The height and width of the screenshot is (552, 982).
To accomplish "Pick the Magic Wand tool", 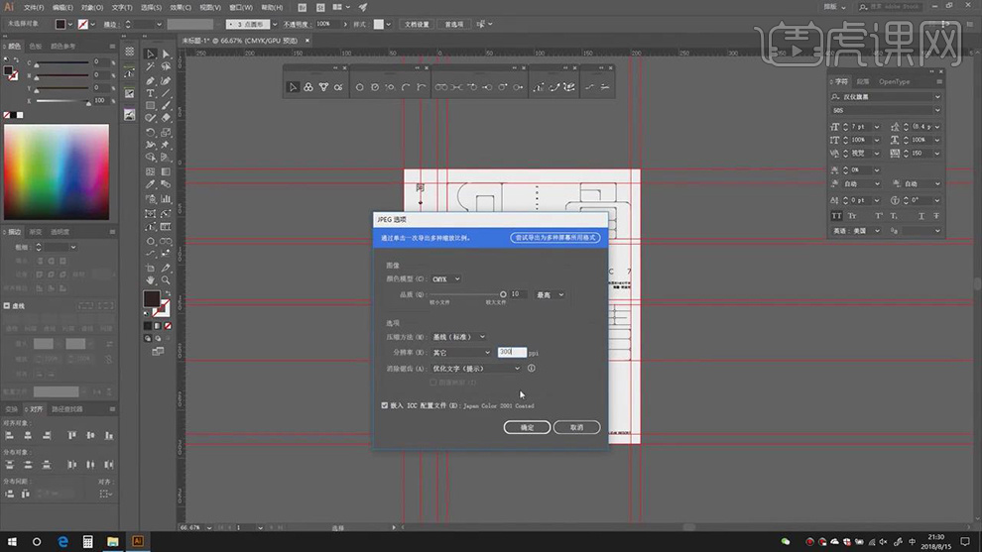I will (x=151, y=67).
